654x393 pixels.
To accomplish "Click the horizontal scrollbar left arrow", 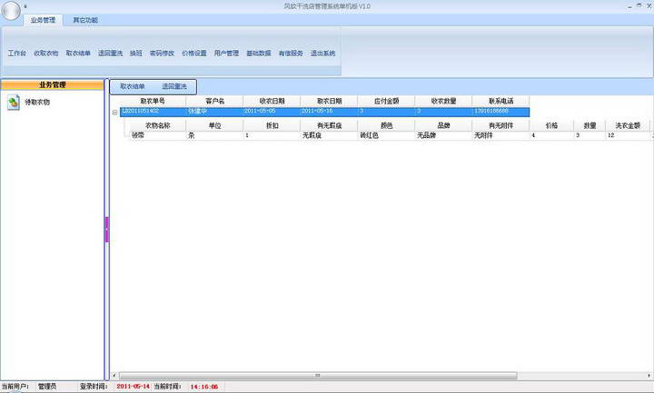I will tap(114, 376).
